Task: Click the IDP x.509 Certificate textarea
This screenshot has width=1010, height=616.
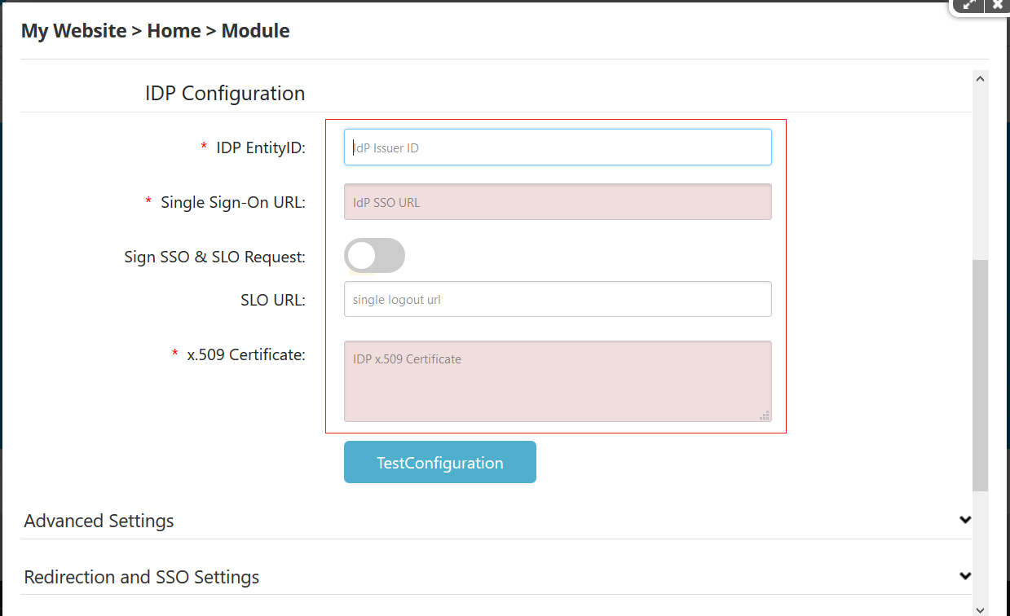Action: [x=558, y=381]
